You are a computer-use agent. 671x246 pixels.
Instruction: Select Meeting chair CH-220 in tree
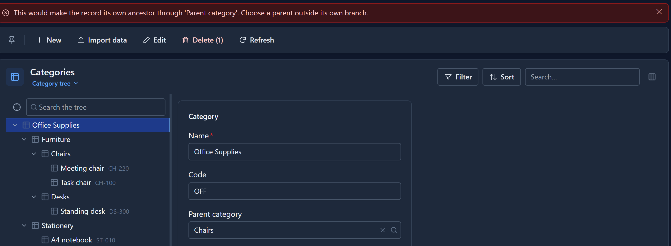(x=90, y=168)
